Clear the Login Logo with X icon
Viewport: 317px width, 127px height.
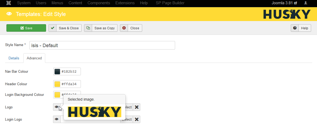[x=137, y=119]
